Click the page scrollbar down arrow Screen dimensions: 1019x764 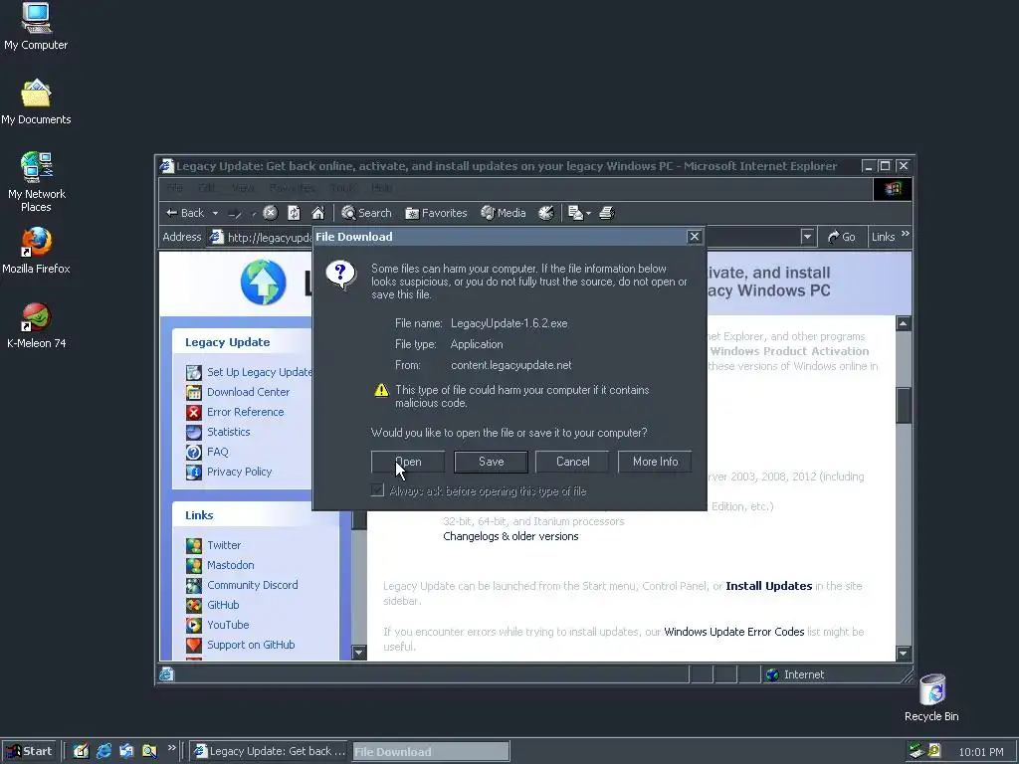point(904,653)
